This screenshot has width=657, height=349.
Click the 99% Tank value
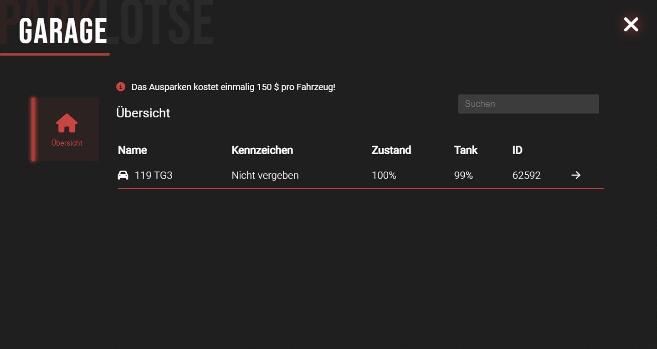[x=463, y=175]
